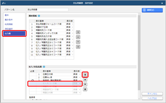Select row 精算宛先購入主担当者コード順
The image size is (166, 103).
click(52, 39)
